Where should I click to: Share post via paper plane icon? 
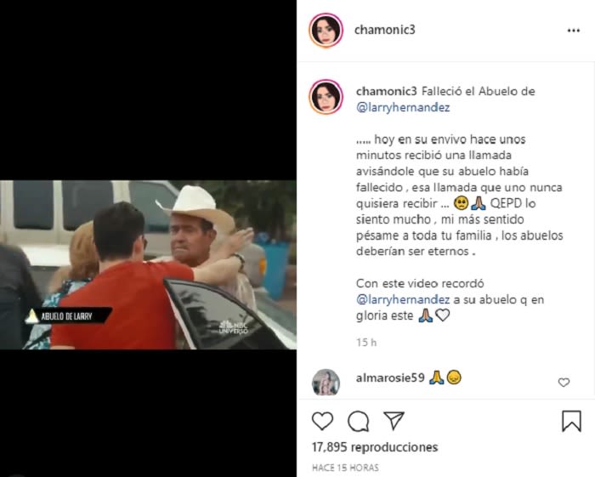(394, 421)
